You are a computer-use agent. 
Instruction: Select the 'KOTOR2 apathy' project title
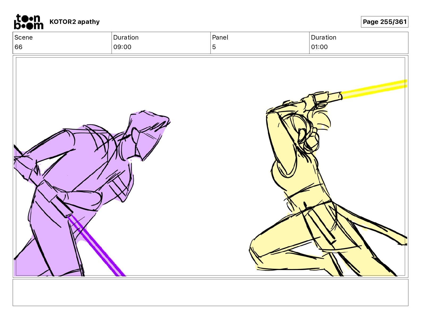(x=74, y=22)
